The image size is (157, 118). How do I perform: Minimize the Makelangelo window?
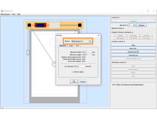pyautogui.click(x=142, y=11)
